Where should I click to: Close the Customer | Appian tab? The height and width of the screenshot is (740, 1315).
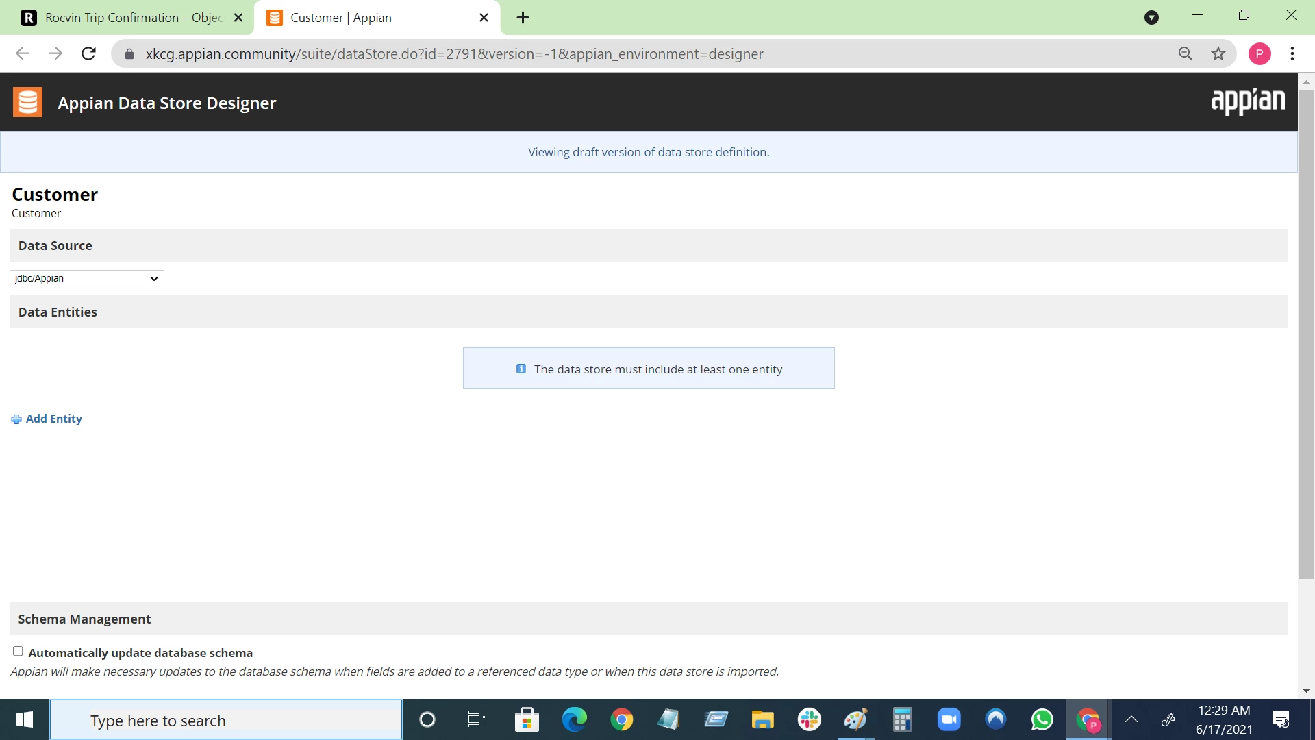[x=484, y=18]
